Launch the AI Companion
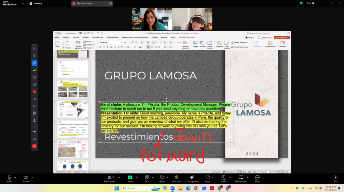This screenshot has height=193, width=344. pos(192,179)
